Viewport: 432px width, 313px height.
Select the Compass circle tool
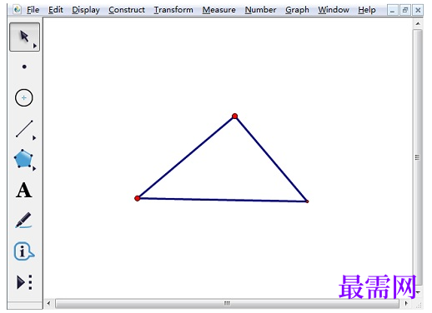[24, 97]
